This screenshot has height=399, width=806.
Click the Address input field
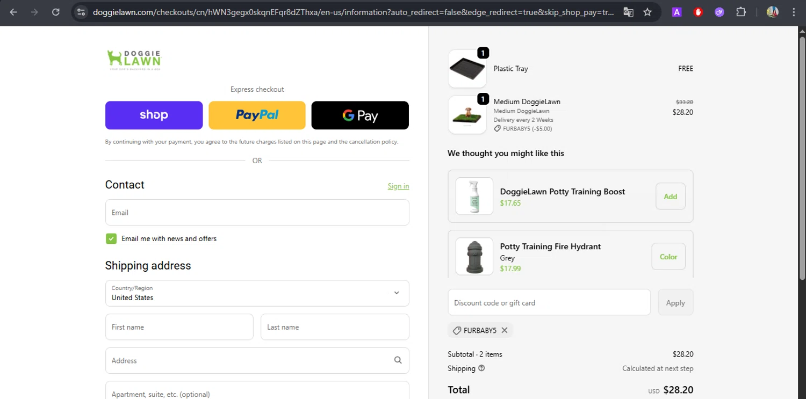tap(257, 360)
